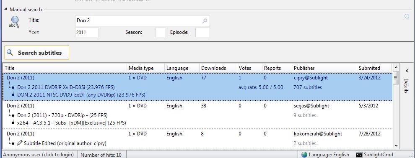
Task: Click the vertical Details label
Action: coord(406,86)
